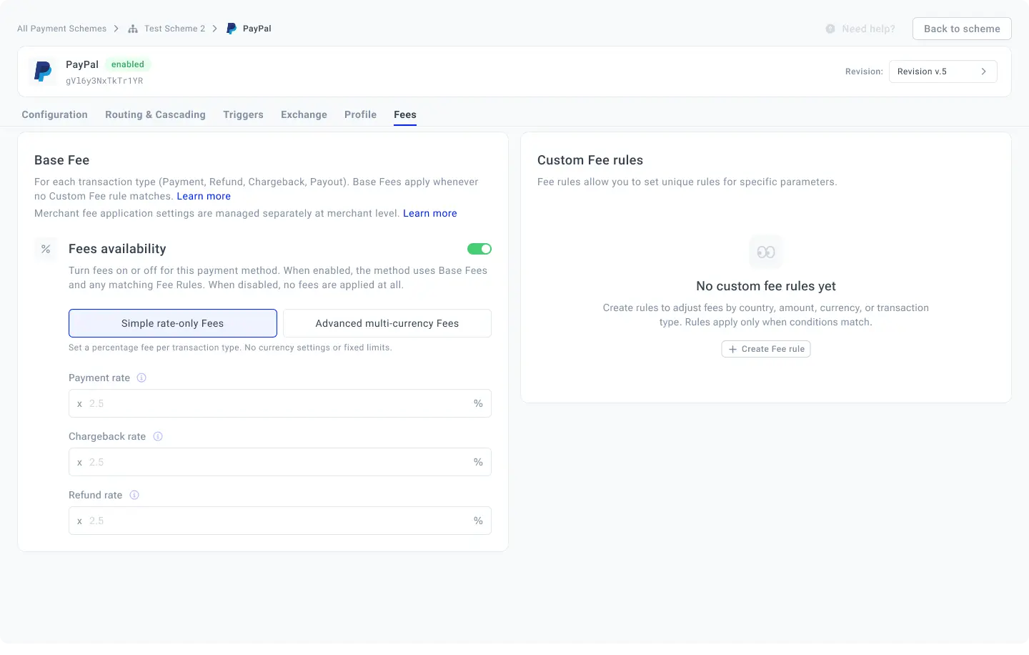
Task: Click breadcrumb chevron after All Payment Schemes
Action: tap(116, 29)
